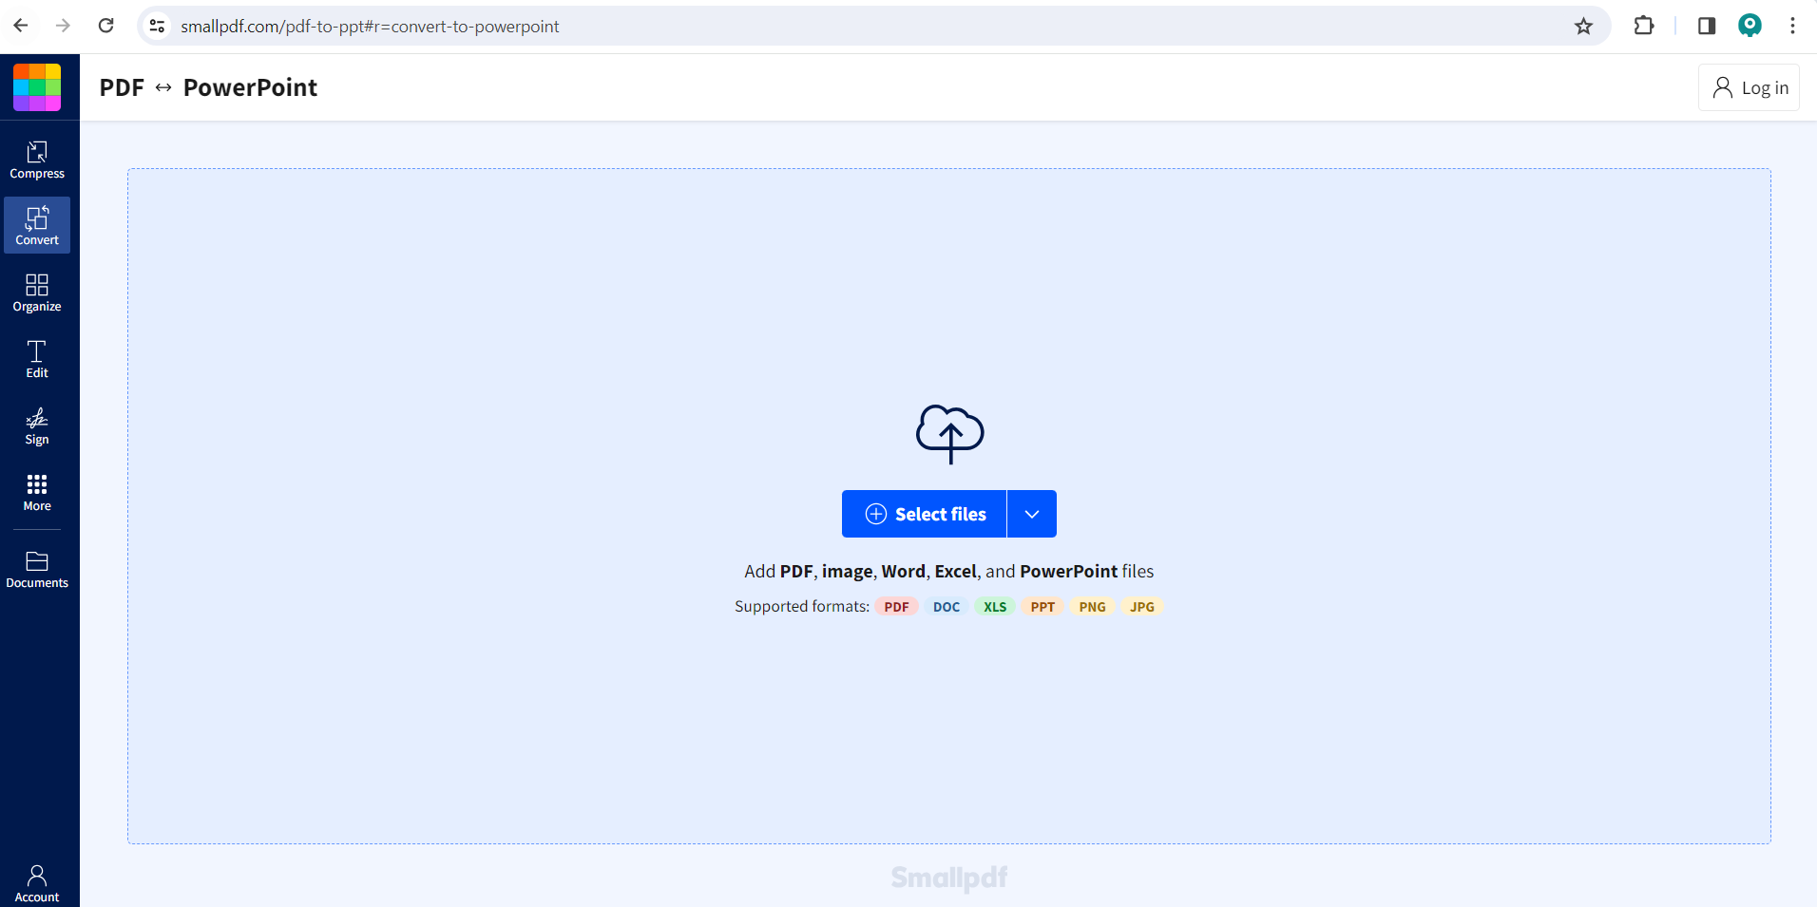The image size is (1817, 907).
Task: Open the Chrome three-dot menu
Action: (x=1792, y=26)
